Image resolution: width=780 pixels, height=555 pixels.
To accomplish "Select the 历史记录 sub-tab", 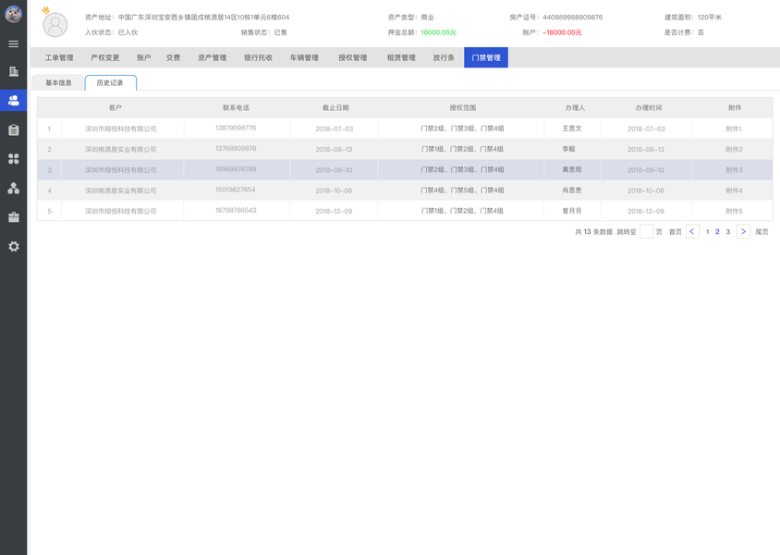I will coord(110,83).
